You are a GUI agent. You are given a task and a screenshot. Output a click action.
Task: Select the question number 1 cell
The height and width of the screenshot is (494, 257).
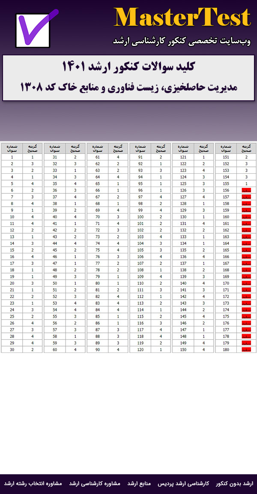coord(12,157)
